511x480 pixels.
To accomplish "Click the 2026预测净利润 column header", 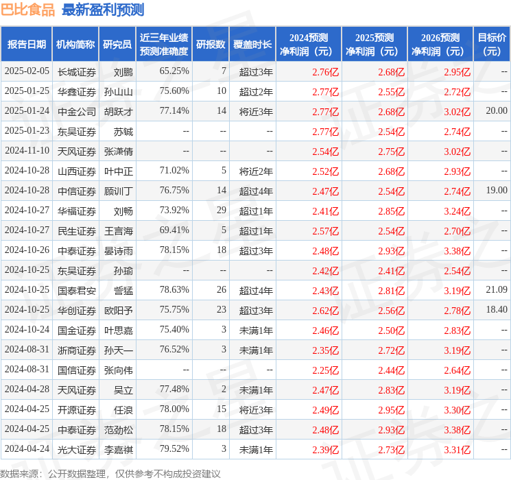I will pos(440,45).
